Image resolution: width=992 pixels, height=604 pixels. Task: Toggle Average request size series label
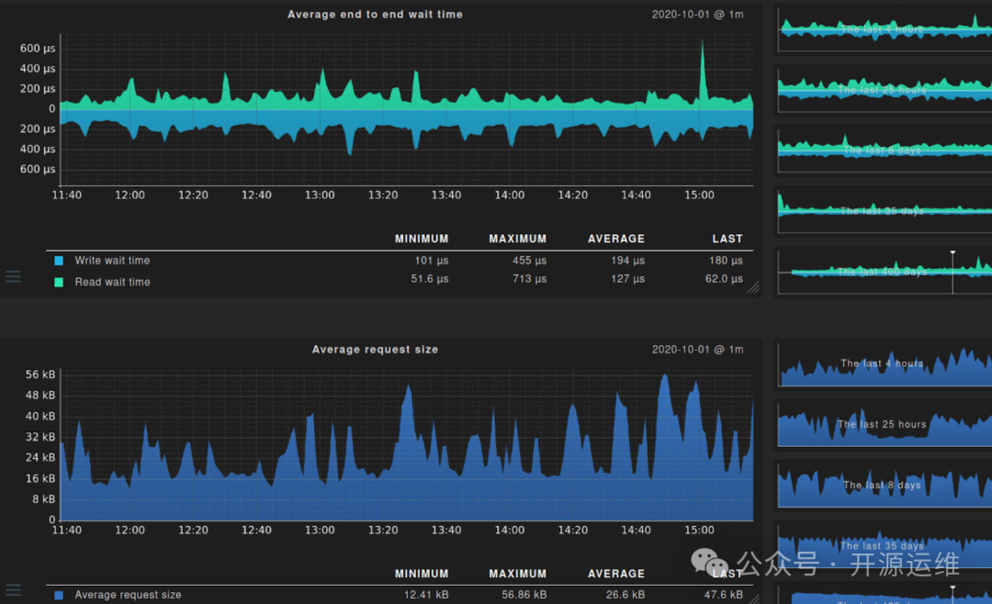[128, 595]
